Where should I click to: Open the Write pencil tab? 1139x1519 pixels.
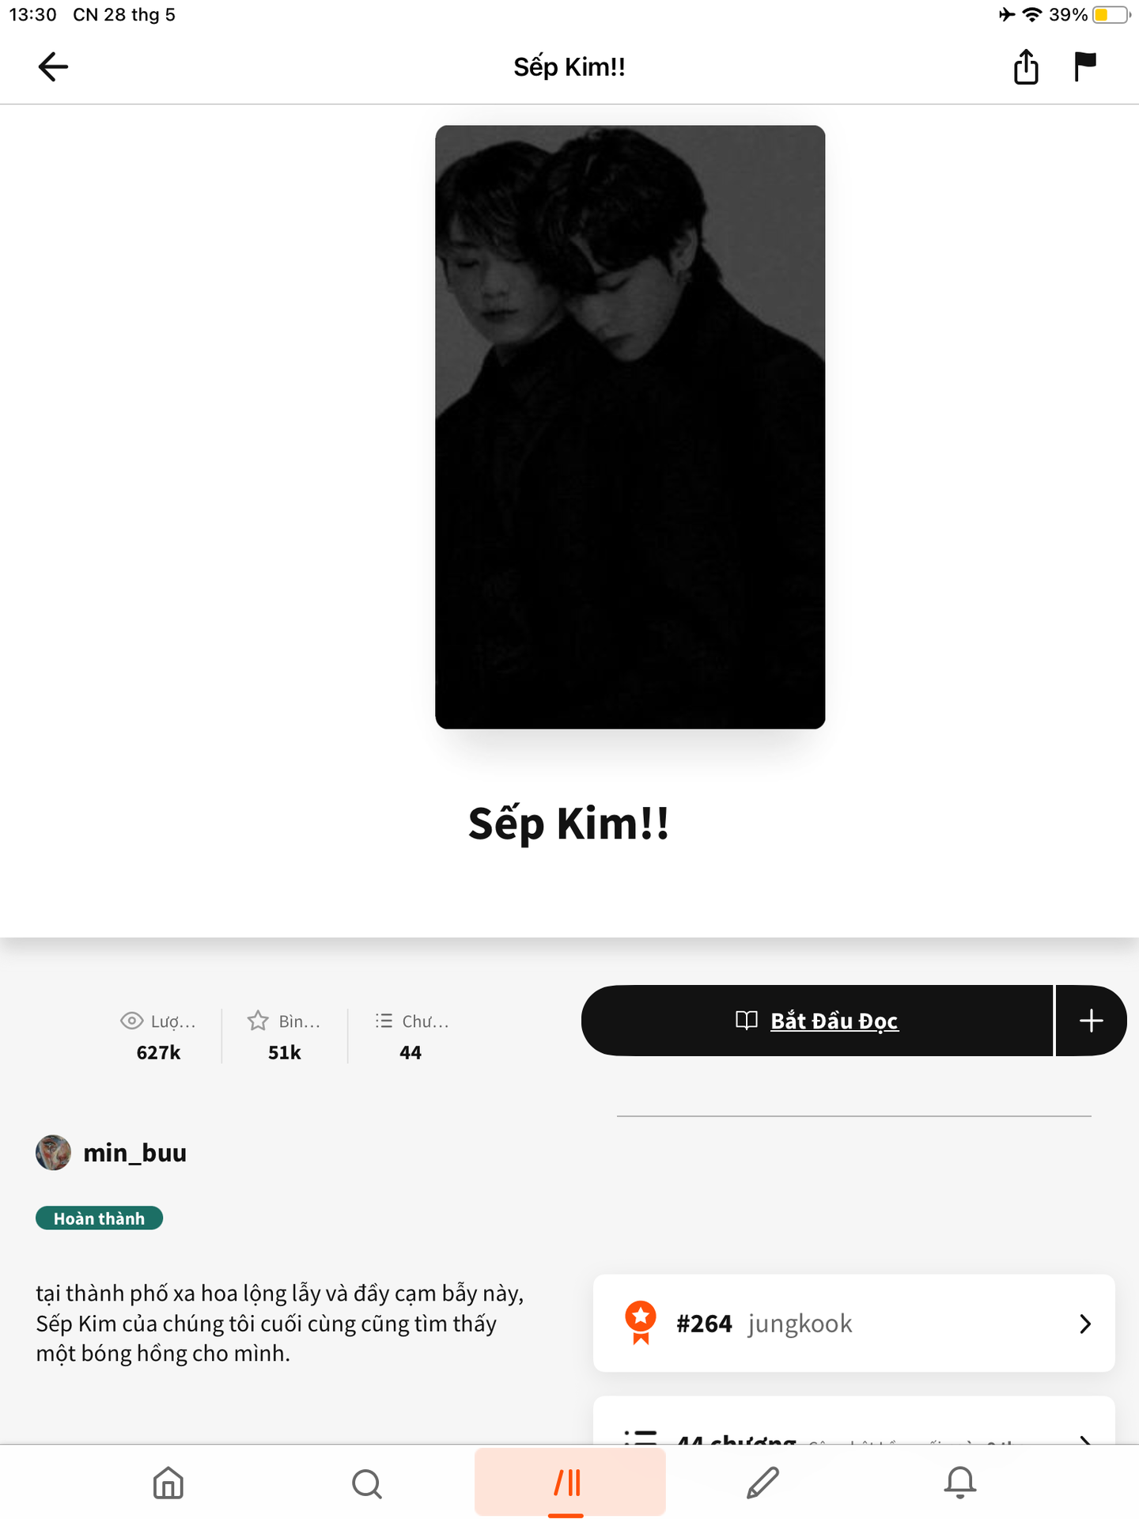point(763,1483)
